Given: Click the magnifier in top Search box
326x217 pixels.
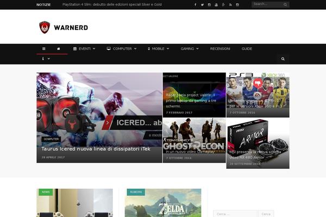Looking at the screenshot, I should [x=285, y=4].
